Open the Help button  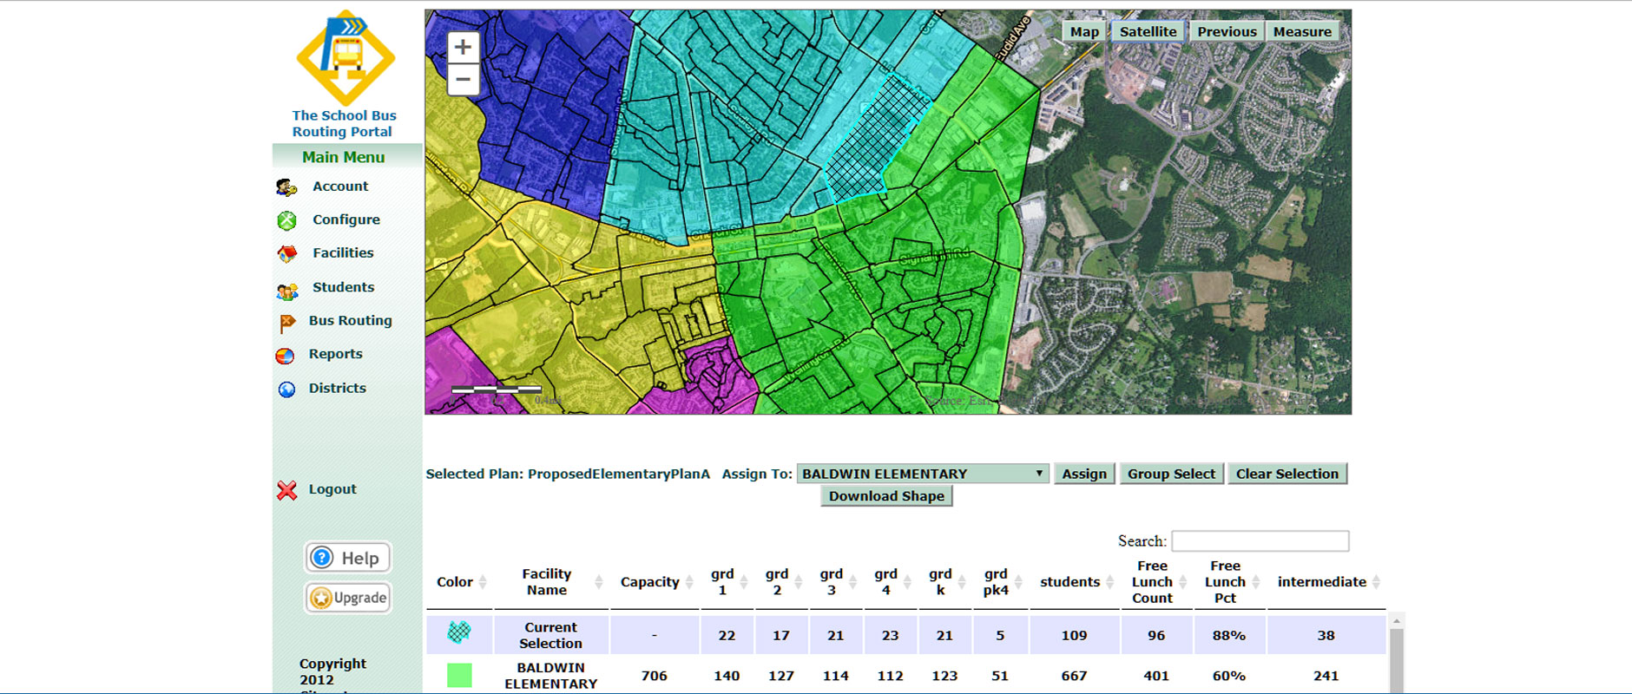click(x=347, y=558)
